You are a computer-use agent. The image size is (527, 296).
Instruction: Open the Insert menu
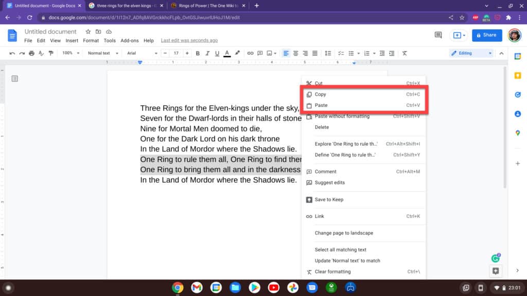point(72,41)
